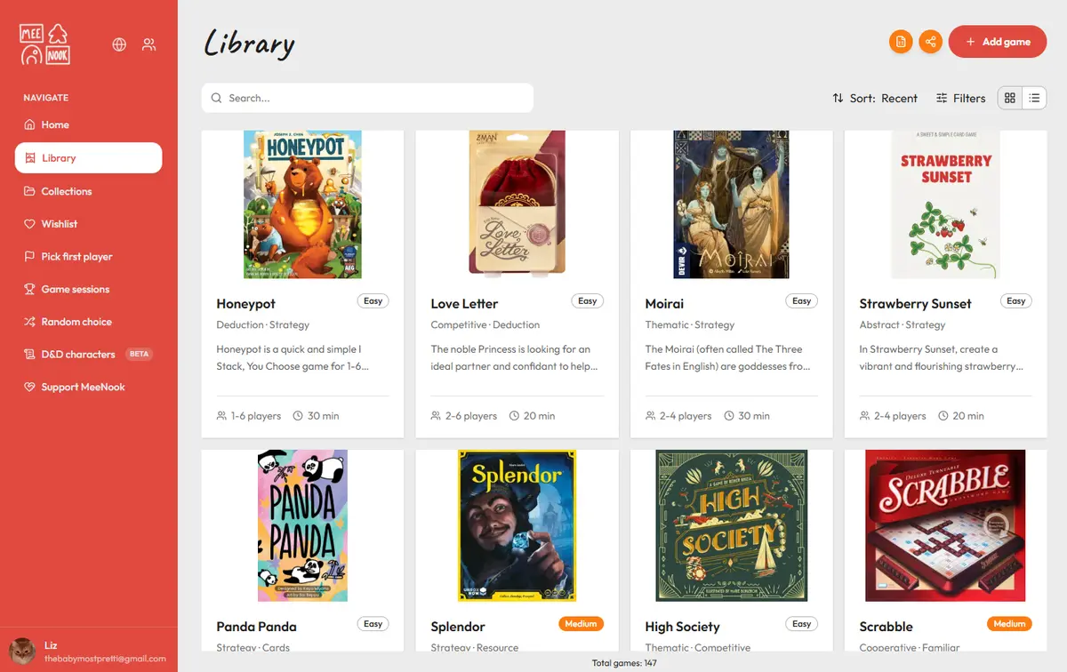Click the D&D characters scroll icon
The image size is (1067, 672).
(30, 355)
